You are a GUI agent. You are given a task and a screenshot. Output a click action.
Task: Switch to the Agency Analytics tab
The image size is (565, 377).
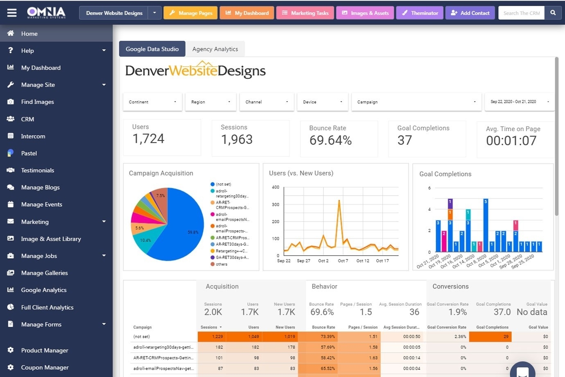tap(215, 49)
